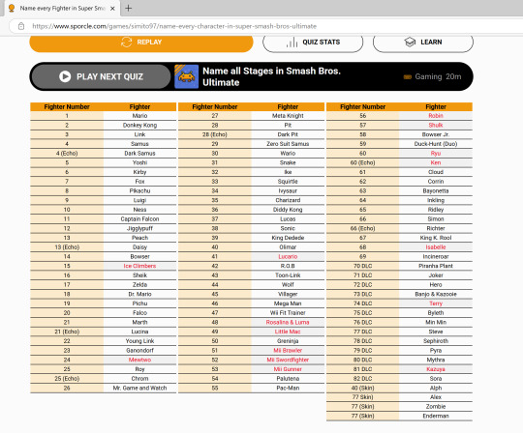This screenshot has width=523, height=433.
Task: Click the play circle icon in PLAY NEXT QUIZ
Action: pyautogui.click(x=65, y=76)
